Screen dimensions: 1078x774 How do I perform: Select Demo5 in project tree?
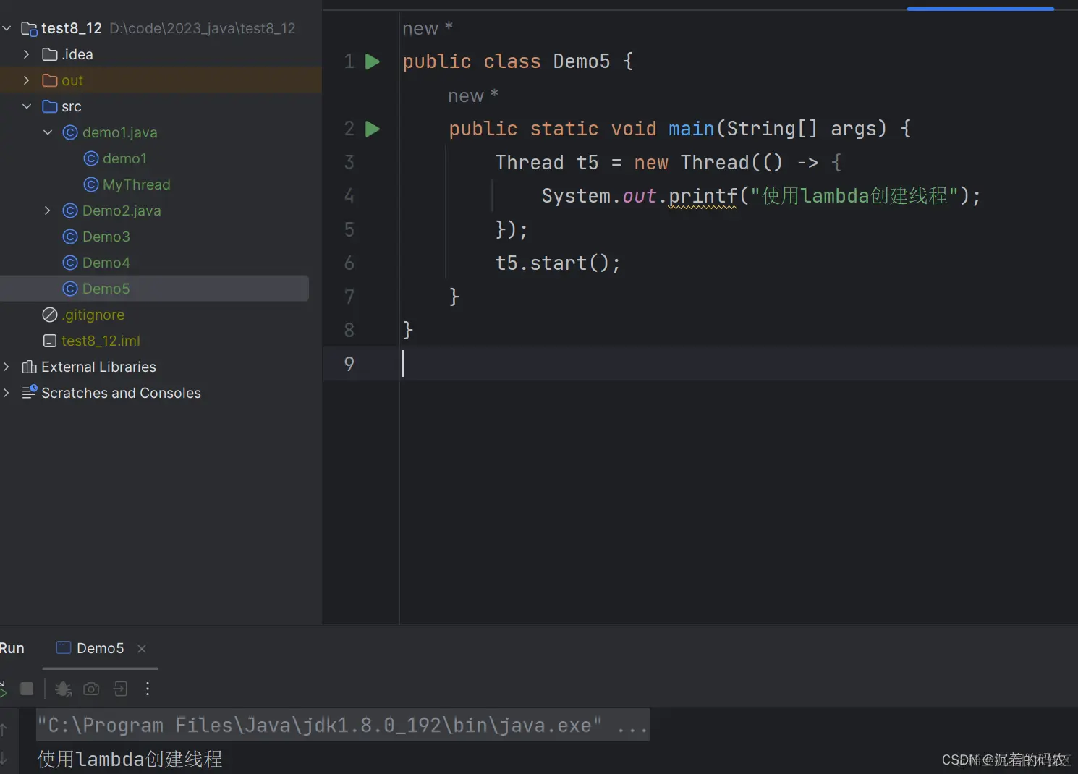point(154,289)
